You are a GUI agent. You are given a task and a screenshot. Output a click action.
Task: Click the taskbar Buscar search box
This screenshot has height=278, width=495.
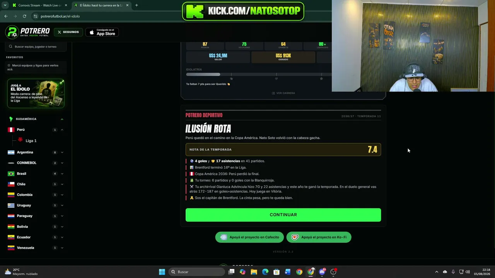(197, 272)
